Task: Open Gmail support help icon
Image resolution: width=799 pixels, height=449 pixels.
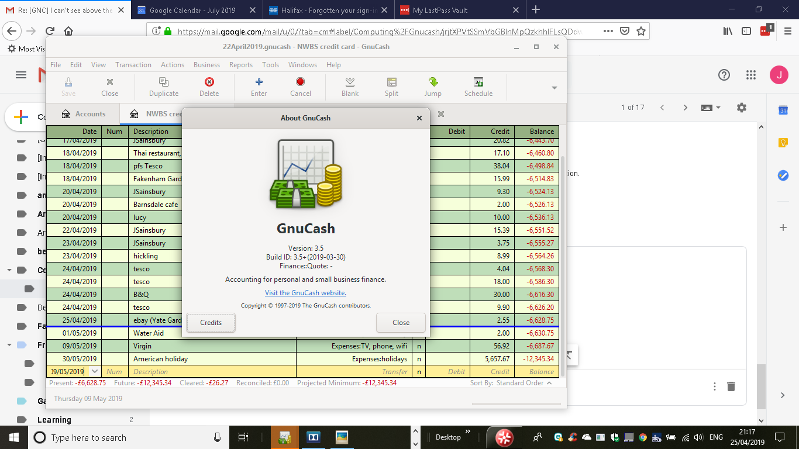Action: point(724,75)
